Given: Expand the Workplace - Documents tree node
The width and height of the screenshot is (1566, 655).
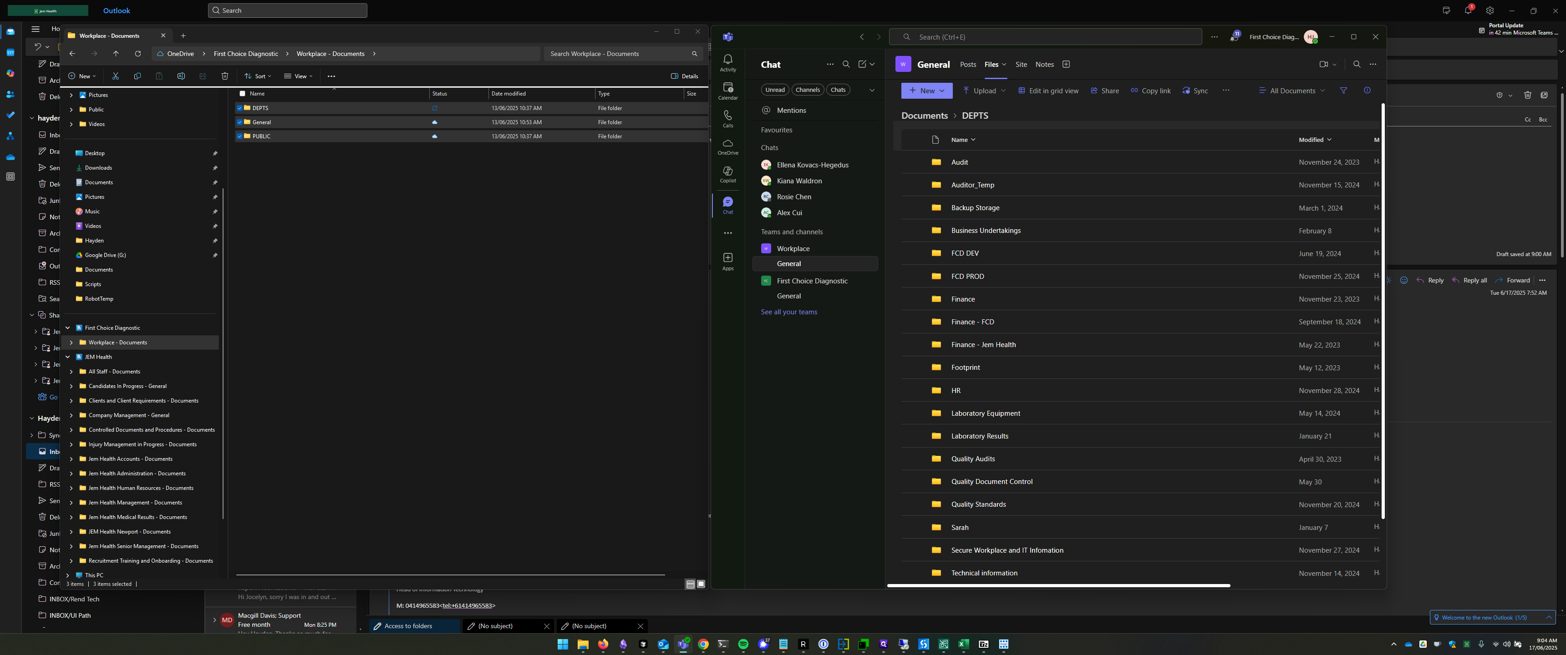Looking at the screenshot, I should (x=71, y=343).
